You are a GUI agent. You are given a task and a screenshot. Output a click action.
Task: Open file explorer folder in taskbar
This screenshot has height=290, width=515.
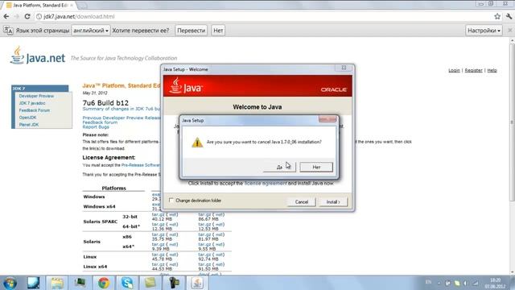[x=57, y=283]
